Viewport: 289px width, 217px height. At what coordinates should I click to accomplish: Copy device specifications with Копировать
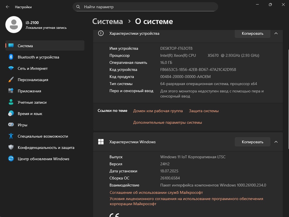coord(253,33)
